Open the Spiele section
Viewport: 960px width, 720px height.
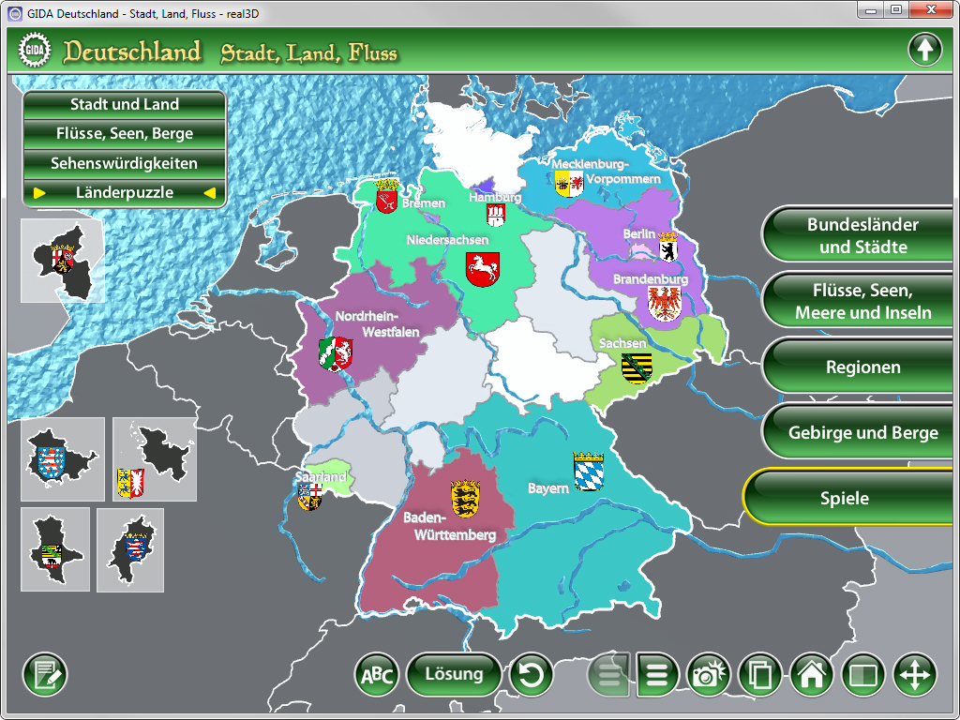(847, 498)
